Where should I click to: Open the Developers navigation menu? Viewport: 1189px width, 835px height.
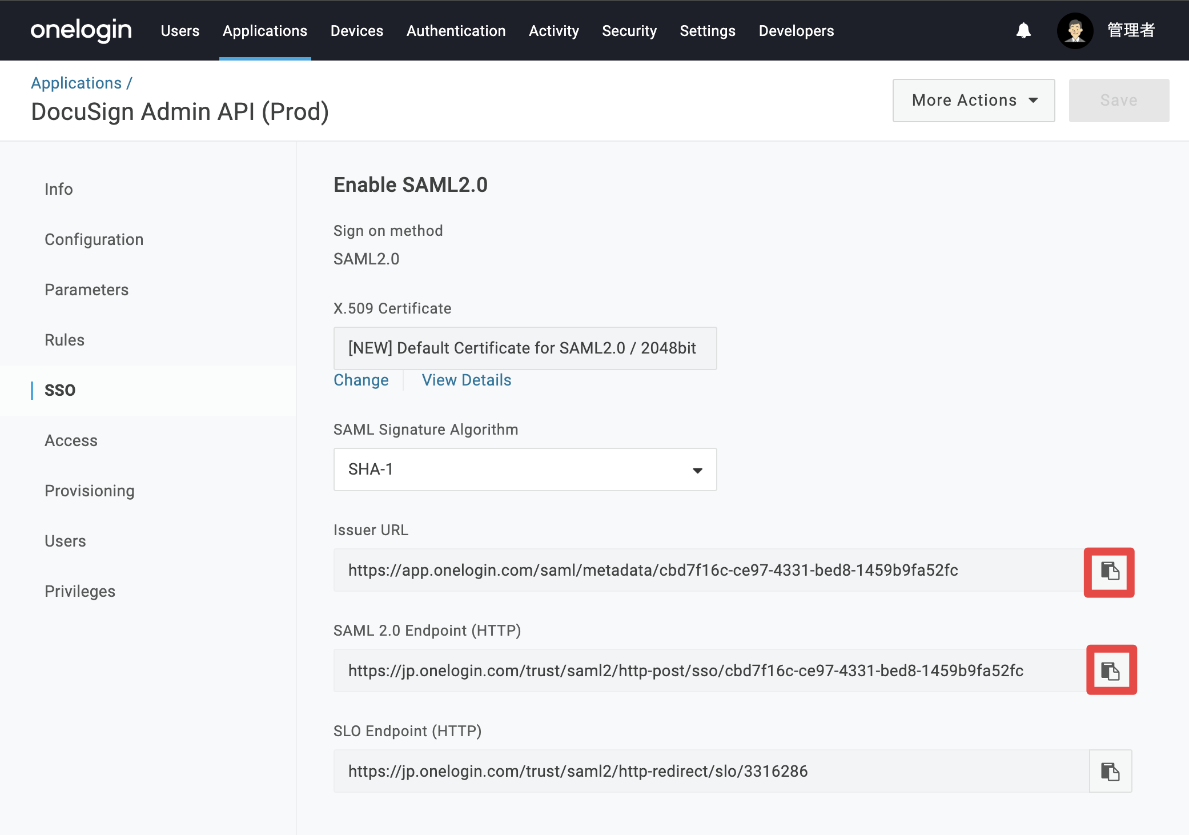click(x=796, y=31)
